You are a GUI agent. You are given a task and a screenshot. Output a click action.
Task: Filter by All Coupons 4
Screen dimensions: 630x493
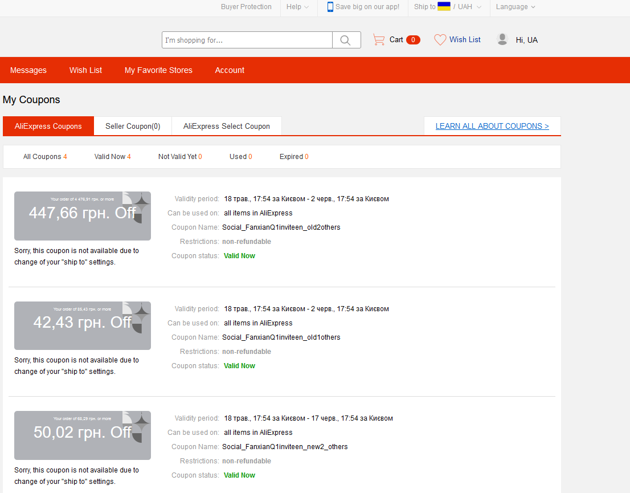click(x=45, y=156)
